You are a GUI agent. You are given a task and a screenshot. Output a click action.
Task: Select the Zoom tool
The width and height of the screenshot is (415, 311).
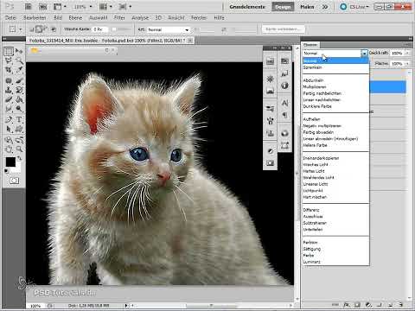tap(19, 149)
